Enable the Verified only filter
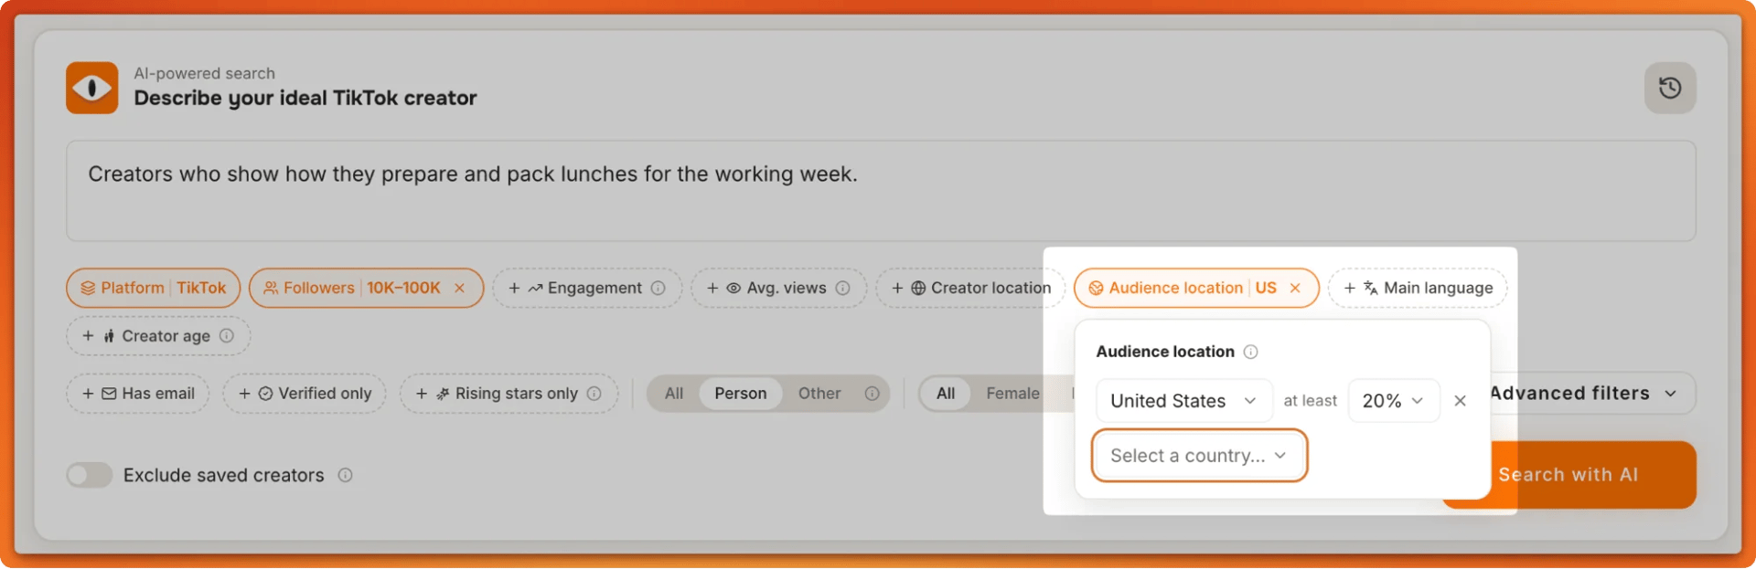Screen dimensions: 1756x569 (305, 394)
